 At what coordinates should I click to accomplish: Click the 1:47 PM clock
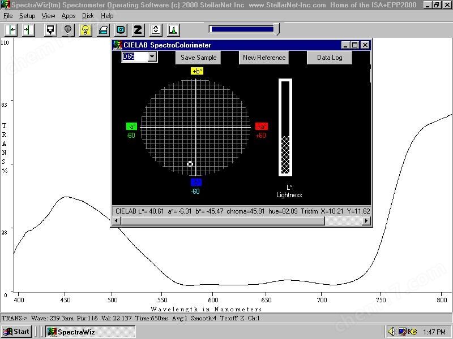[434, 332]
